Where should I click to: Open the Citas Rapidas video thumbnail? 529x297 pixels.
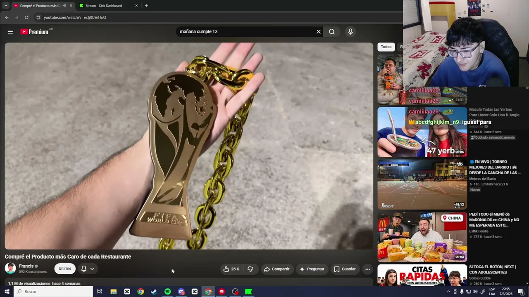tap(422, 275)
